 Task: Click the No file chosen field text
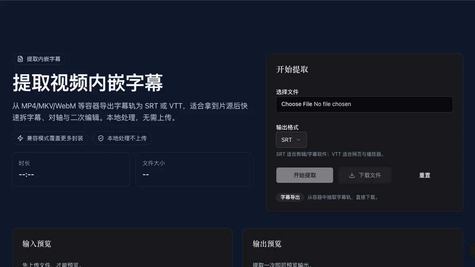[332, 104]
